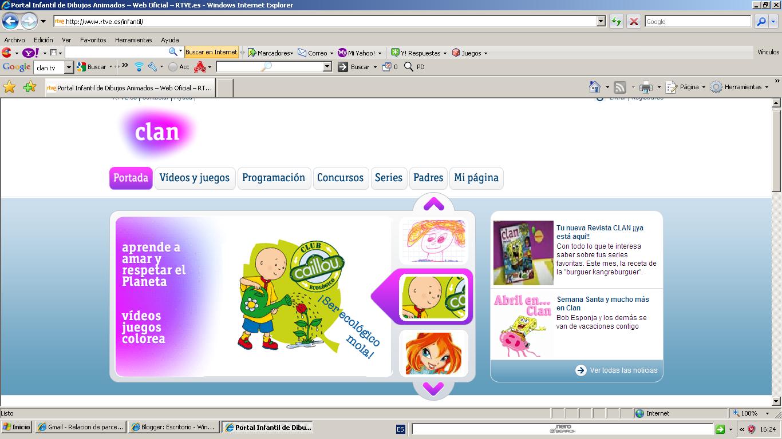
Task: Open the Programación tab
Action: (274, 178)
